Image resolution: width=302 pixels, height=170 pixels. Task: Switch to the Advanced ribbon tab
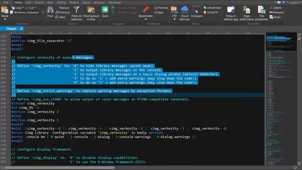[115, 2]
